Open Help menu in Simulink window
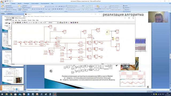The image size is (171, 96). click(37, 20)
